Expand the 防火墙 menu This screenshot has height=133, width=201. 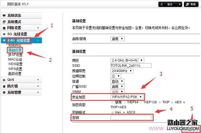point(21,86)
